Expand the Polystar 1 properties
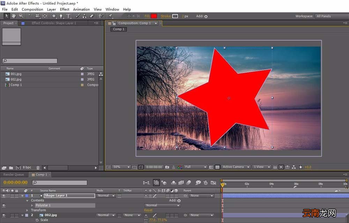Image resolution: width=349 pixels, height=223 pixels. tap(32, 206)
